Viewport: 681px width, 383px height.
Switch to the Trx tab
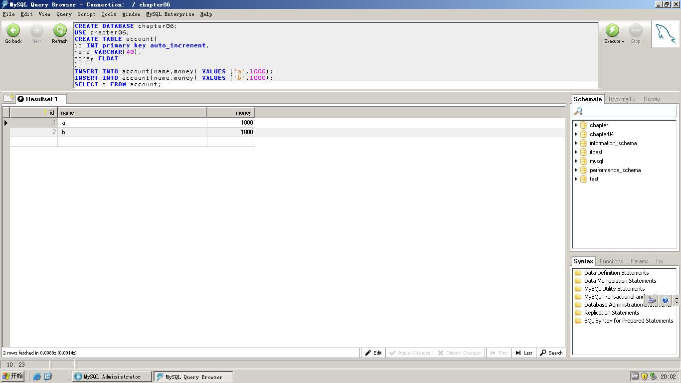click(659, 261)
